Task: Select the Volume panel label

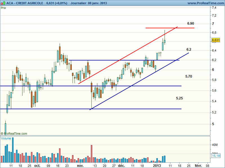Action: point(6,139)
